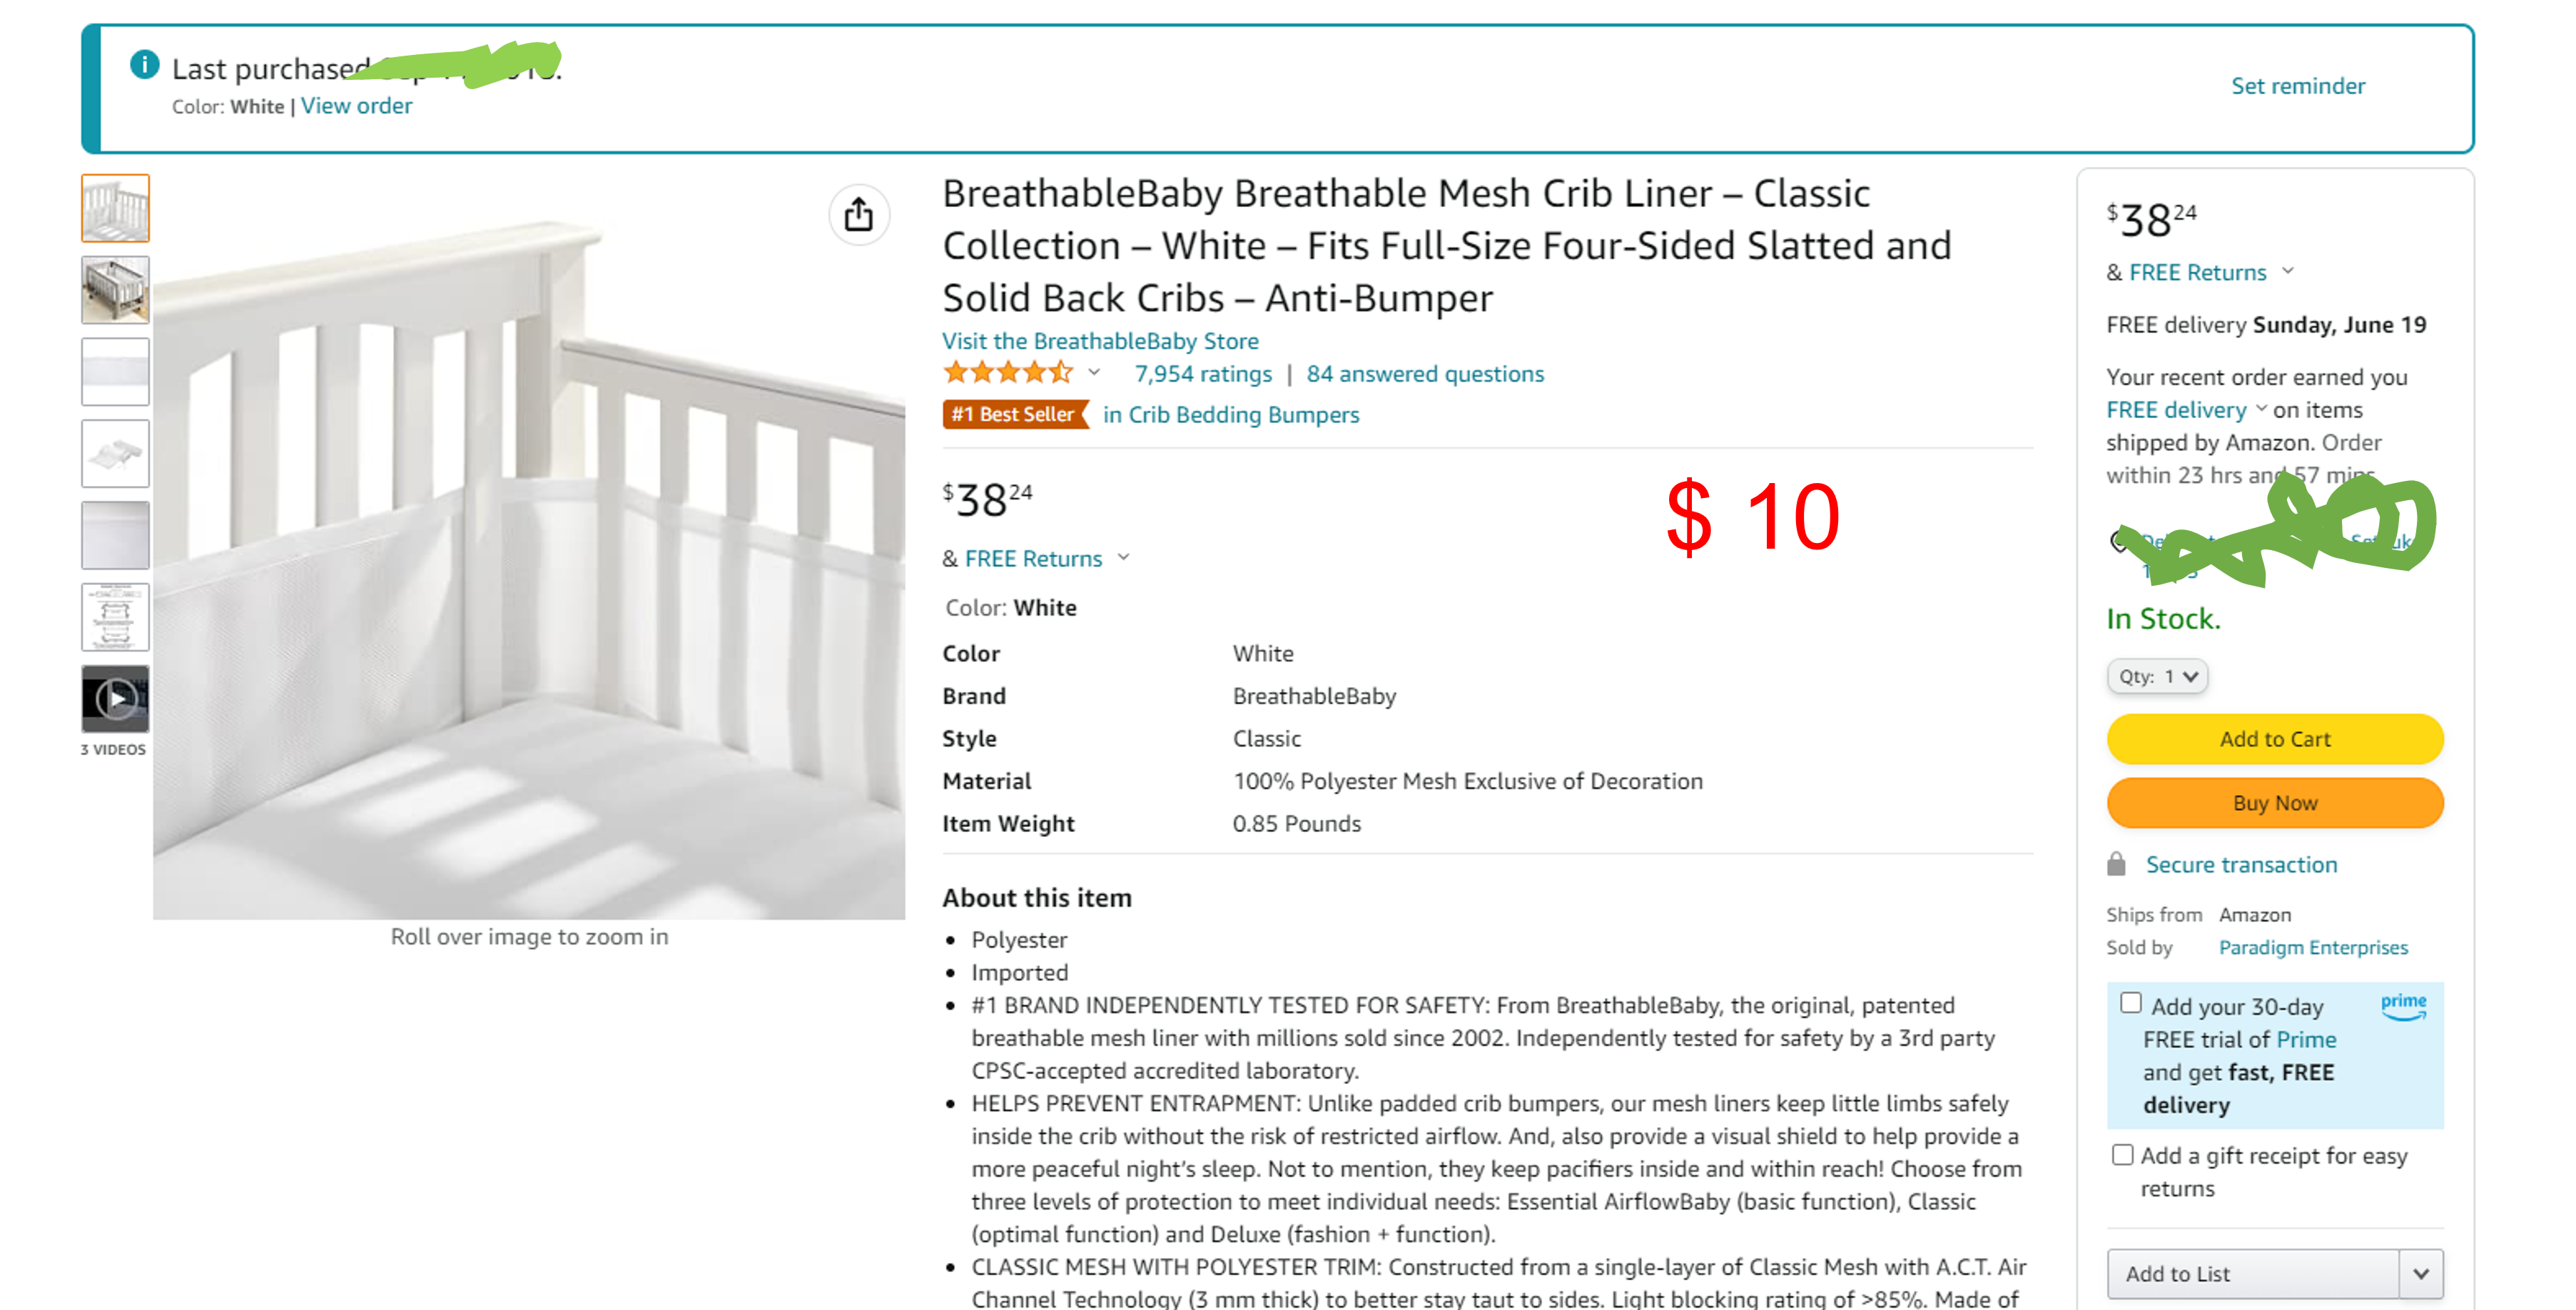Click the #1 Best Seller badge
The width and height of the screenshot is (2576, 1310).
pos(1013,414)
